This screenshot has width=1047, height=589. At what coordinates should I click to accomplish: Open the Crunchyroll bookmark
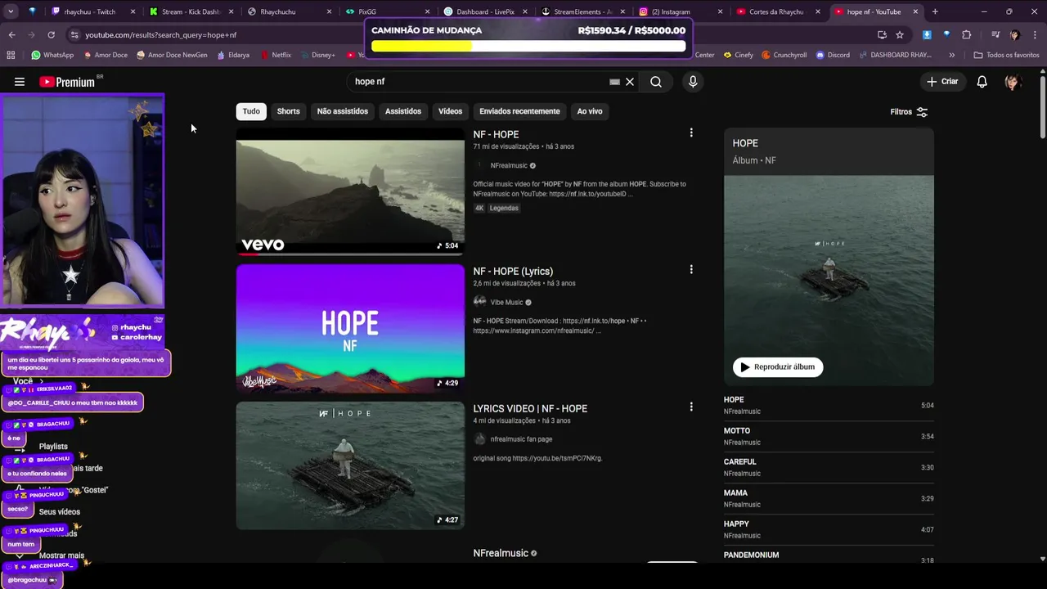tap(784, 55)
